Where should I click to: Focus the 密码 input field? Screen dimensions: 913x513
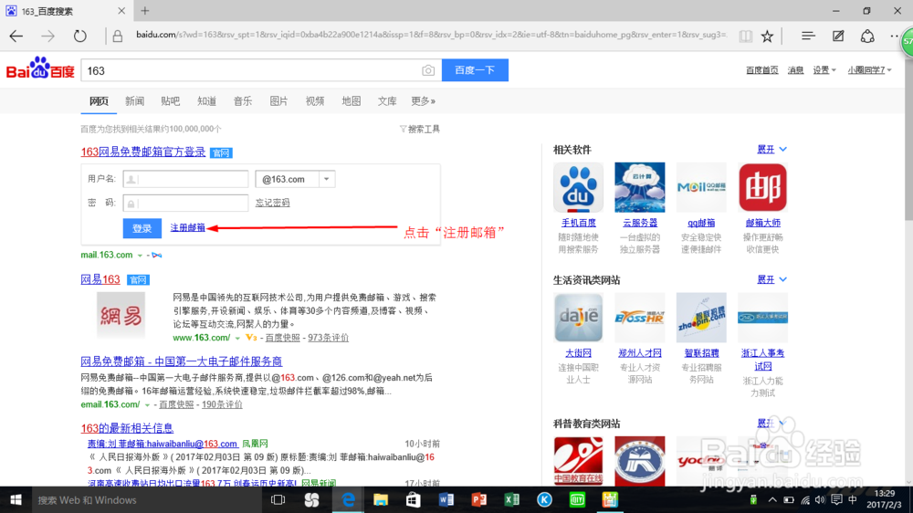(185, 204)
